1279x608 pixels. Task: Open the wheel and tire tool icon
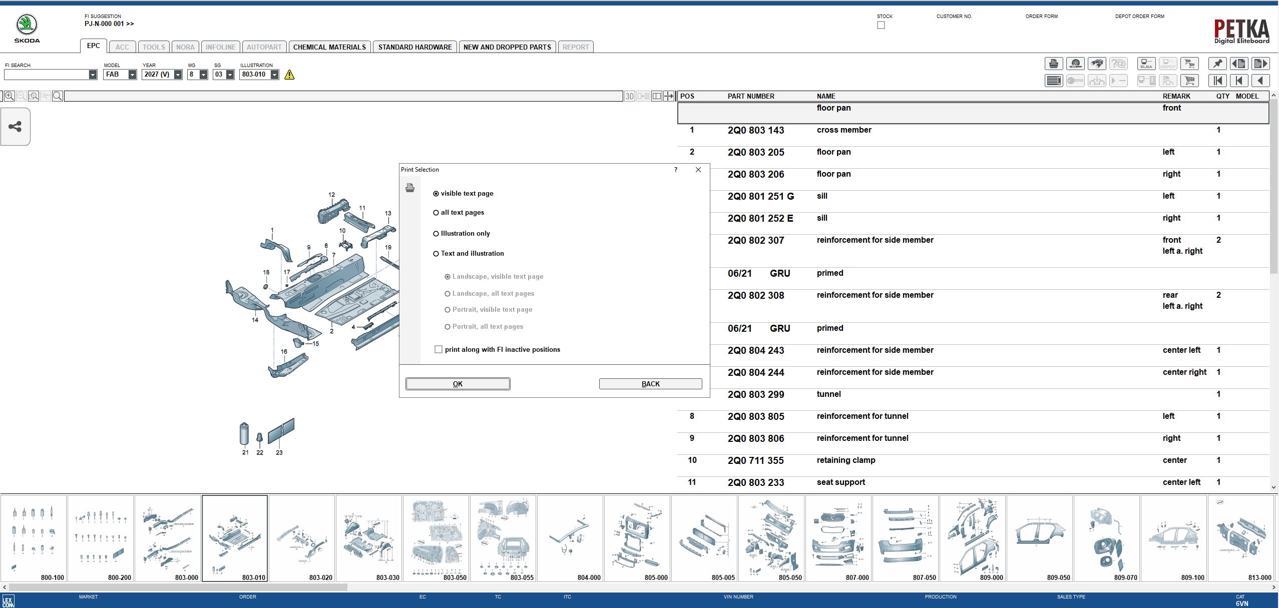pos(1075,64)
